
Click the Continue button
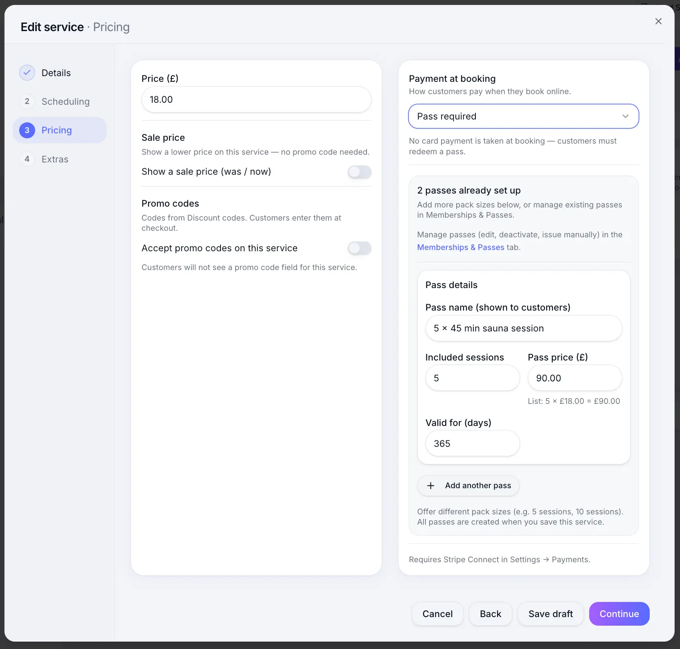619,614
